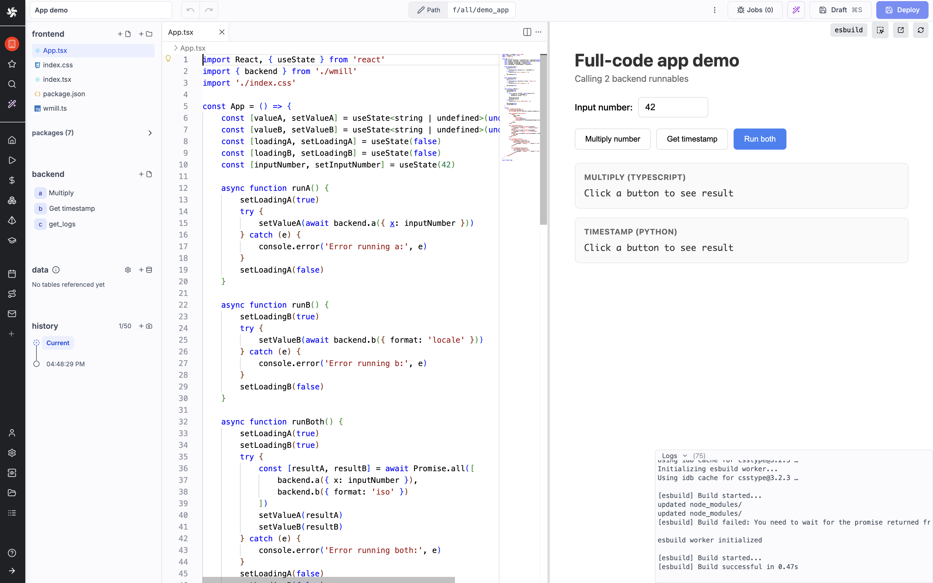The width and height of the screenshot is (933, 583).
Task: Open the editor tab overflow menu
Action: [x=538, y=32]
